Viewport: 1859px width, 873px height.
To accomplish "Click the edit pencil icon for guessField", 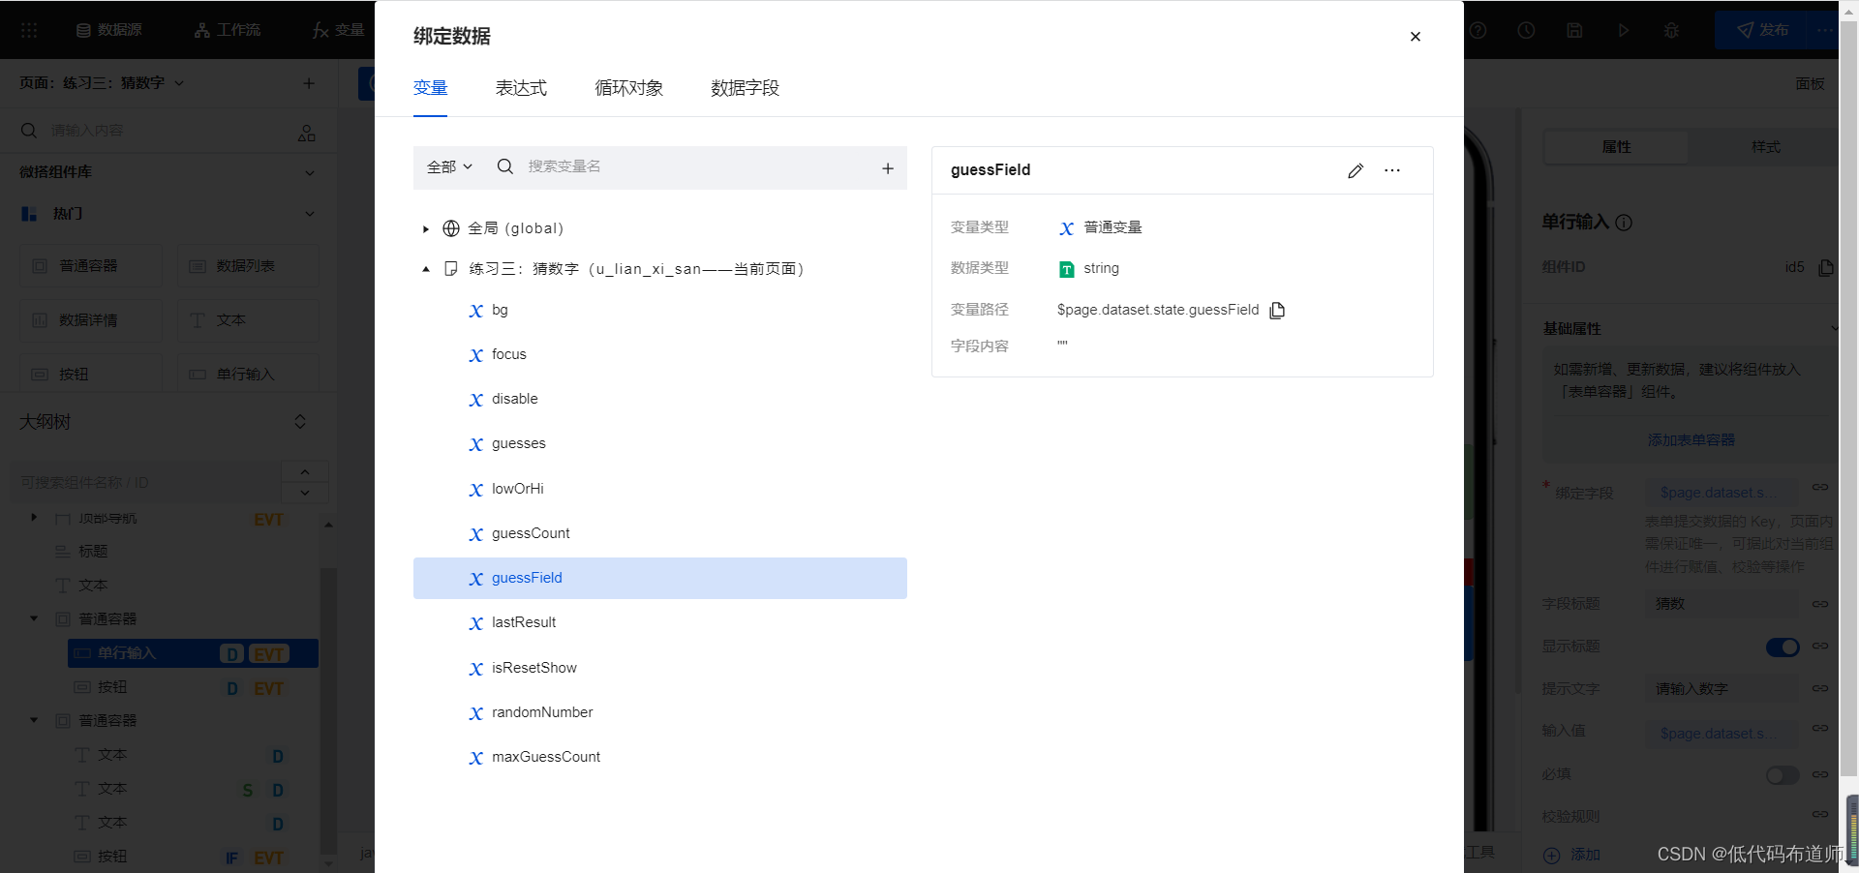I will tap(1356, 170).
